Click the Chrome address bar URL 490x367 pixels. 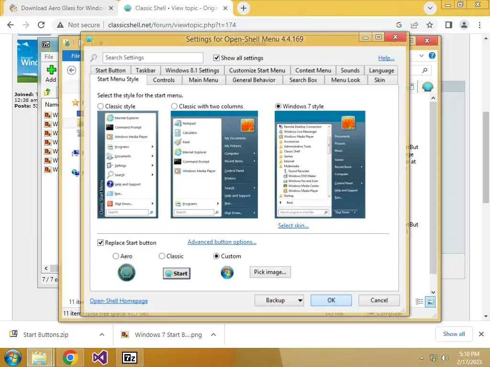pos(172,25)
